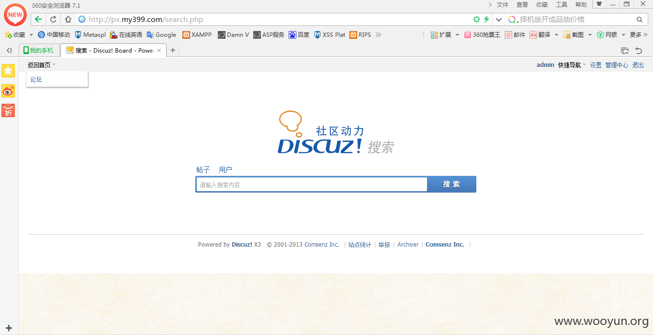Click the green circular compatibility icon in address bar
The image size is (653, 335).
pos(476,20)
